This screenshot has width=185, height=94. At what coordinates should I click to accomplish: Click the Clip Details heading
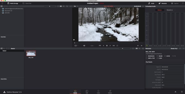(149, 62)
